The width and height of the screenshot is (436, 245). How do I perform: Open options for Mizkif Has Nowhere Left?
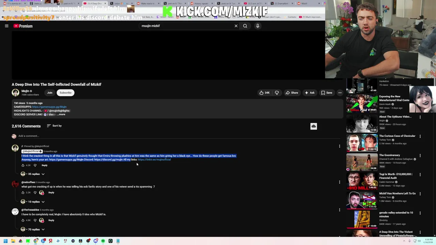coord(420,194)
